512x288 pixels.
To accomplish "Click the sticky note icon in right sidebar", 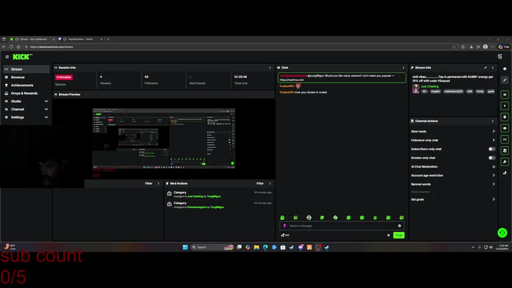I will click(505, 117).
